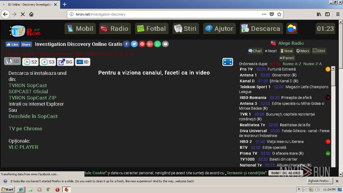Image resolution: width=343 pixels, height=193 pixels.
Task: Click the colorful ball language icon
Action: (x=292, y=28)
